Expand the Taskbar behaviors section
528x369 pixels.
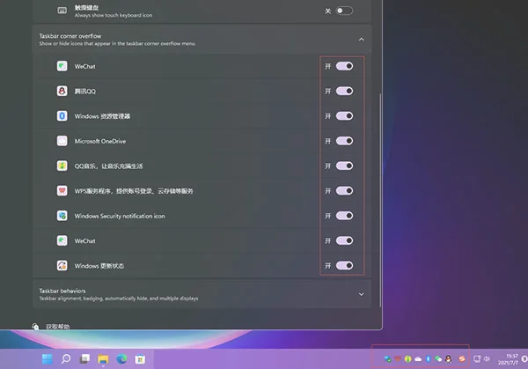click(x=361, y=293)
